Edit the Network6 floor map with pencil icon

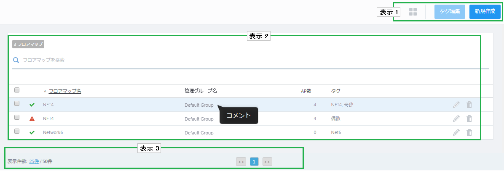456,132
